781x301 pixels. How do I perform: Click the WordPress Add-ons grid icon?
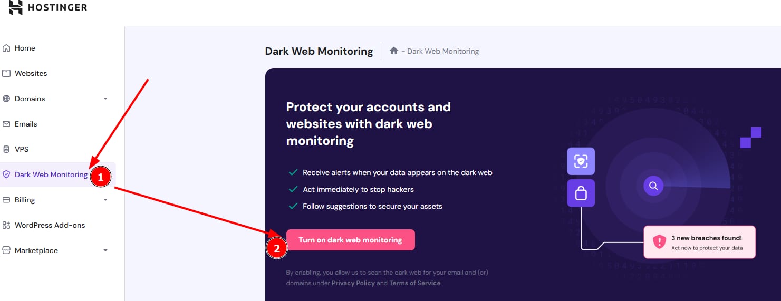pyautogui.click(x=6, y=225)
